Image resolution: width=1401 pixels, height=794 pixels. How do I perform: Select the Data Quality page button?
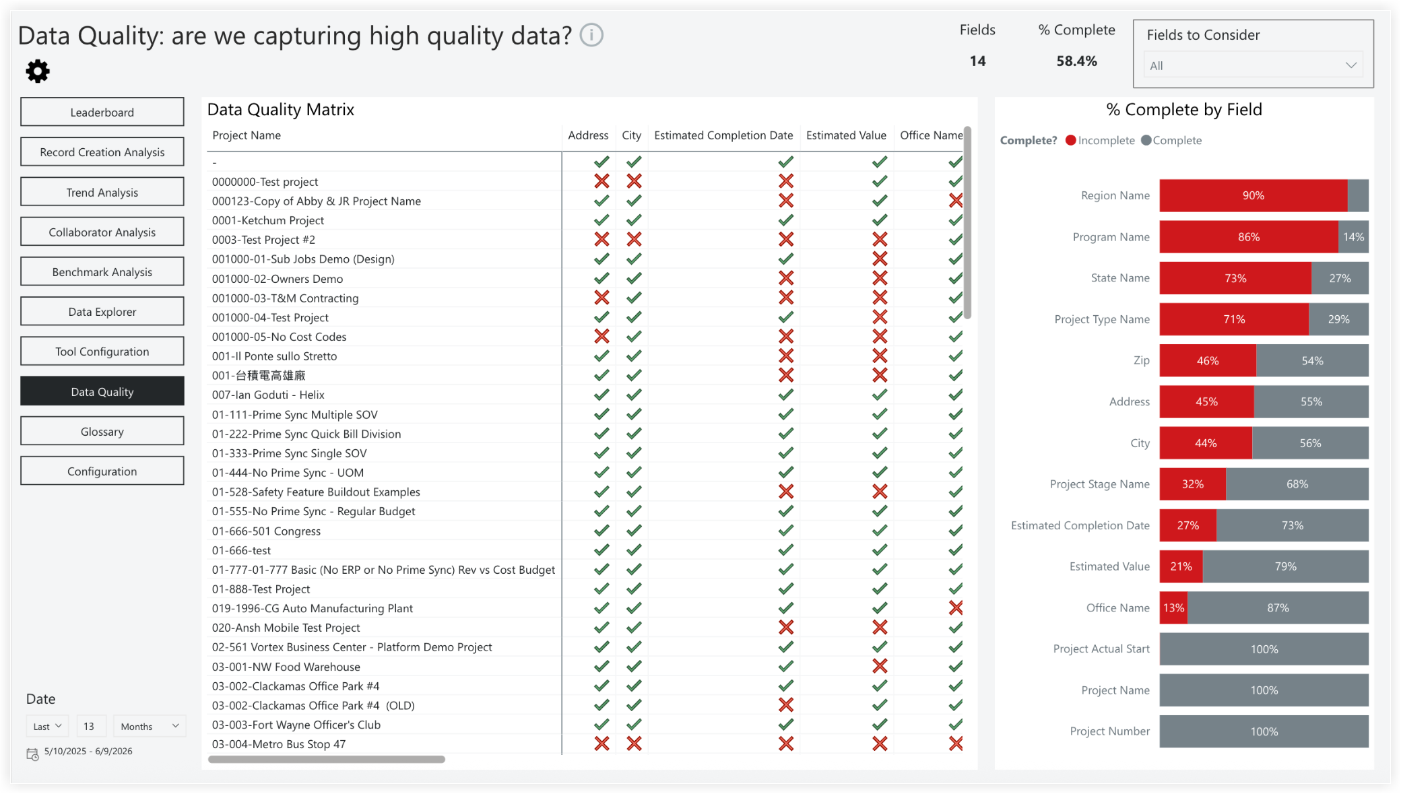(x=102, y=391)
